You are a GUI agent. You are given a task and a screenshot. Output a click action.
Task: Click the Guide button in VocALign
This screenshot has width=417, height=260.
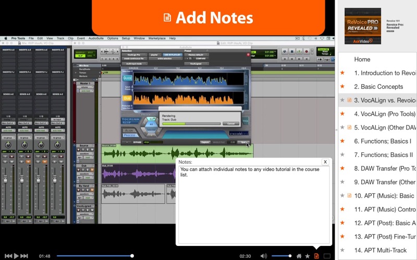pyautogui.click(x=127, y=78)
